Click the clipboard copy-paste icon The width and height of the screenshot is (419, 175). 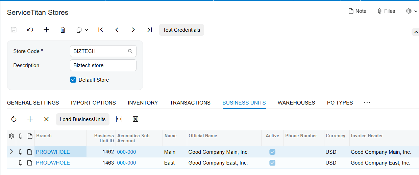(79, 30)
